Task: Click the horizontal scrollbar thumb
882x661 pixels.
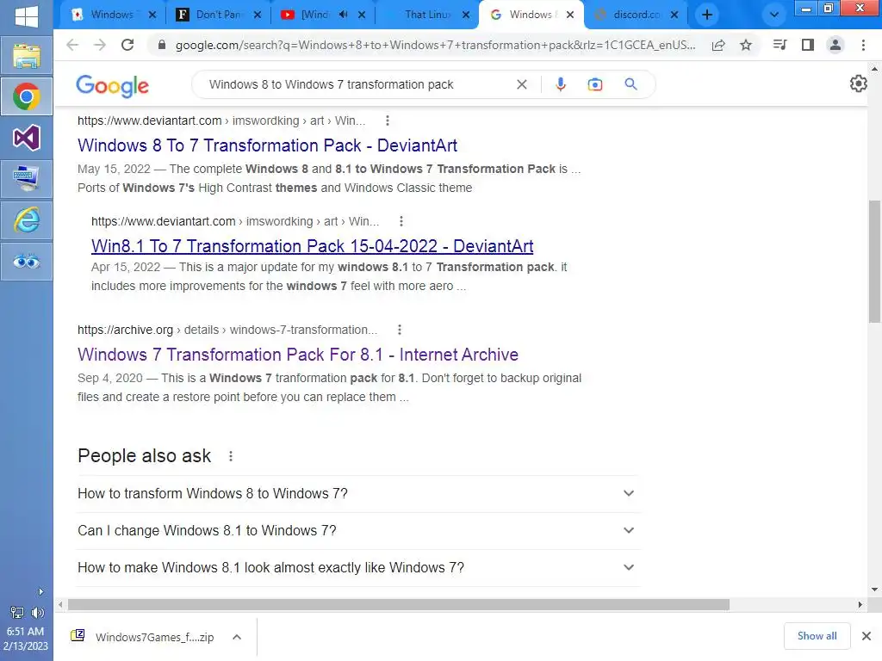Action: 398,604
